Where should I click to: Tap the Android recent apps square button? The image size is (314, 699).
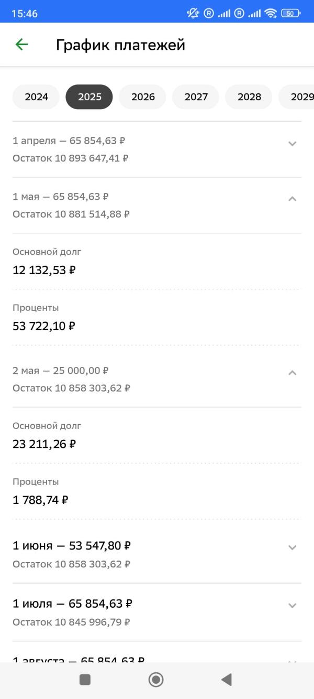(85, 680)
